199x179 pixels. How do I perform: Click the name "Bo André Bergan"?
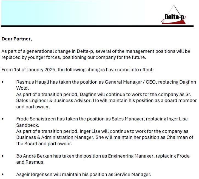point(34,156)
